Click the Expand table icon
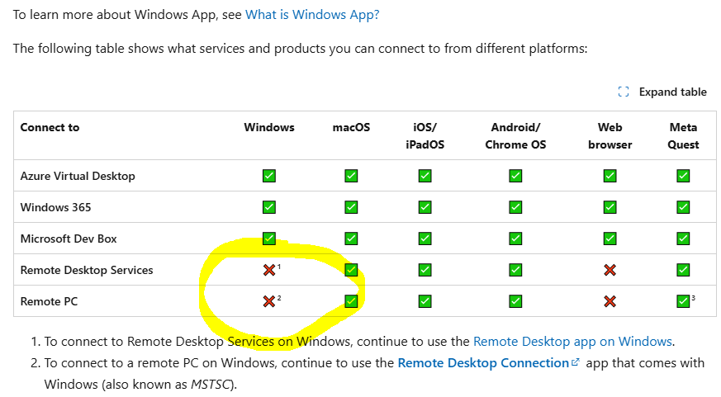Image resolution: width=721 pixels, height=397 pixels. pos(623,92)
